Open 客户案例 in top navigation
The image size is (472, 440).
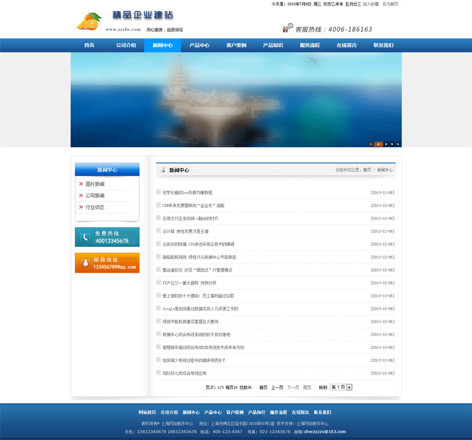pyautogui.click(x=236, y=45)
